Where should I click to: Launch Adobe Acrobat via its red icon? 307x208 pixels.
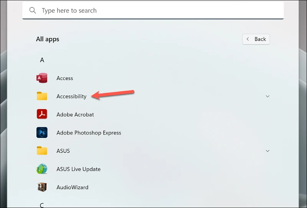pos(42,114)
